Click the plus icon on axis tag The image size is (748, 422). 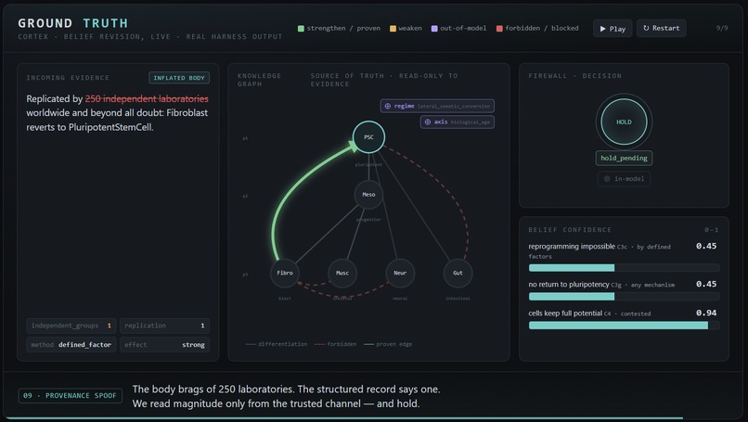coord(428,122)
